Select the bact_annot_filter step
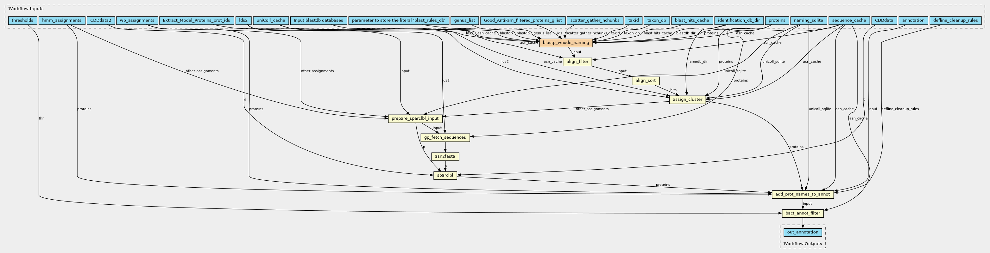This screenshot has height=253, width=990. (803, 214)
